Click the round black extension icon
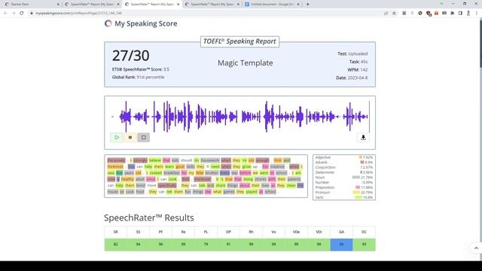 tap(420, 14)
